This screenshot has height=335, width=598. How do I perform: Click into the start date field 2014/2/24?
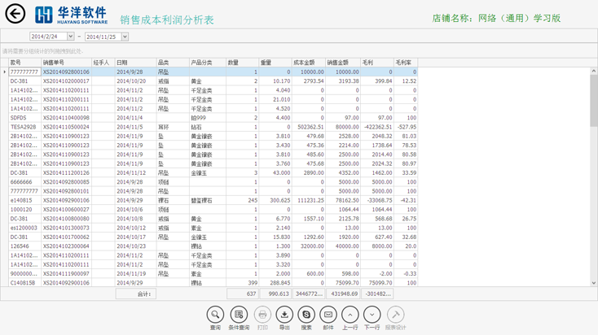[x=48, y=36]
